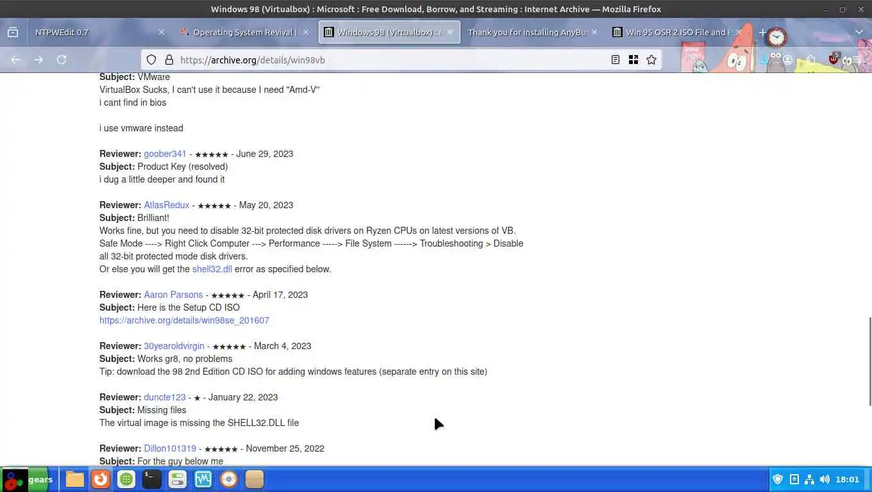
Task: Open the green app grid launcher icon
Action: (x=126, y=479)
